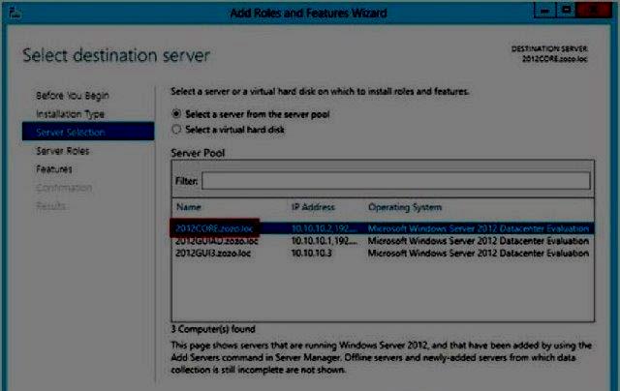This screenshot has width=620, height=391.
Task: Click the operating system cell of 2012GUIAD row
Action: tap(479, 241)
